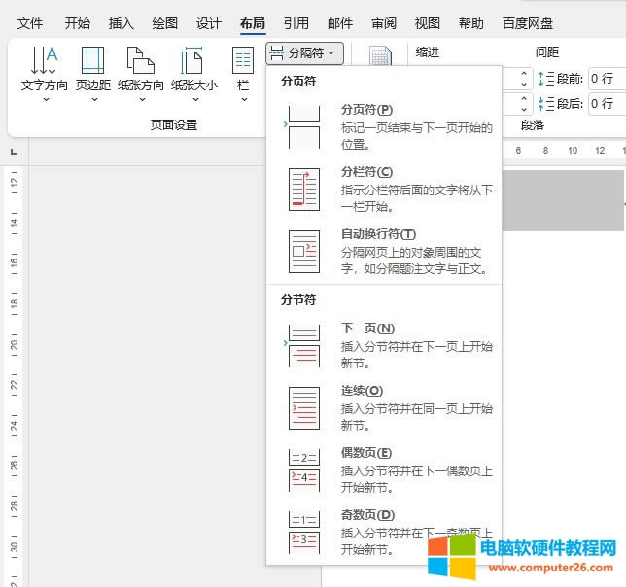
Task: Select the 分页符 page break icon
Action: pos(304,126)
